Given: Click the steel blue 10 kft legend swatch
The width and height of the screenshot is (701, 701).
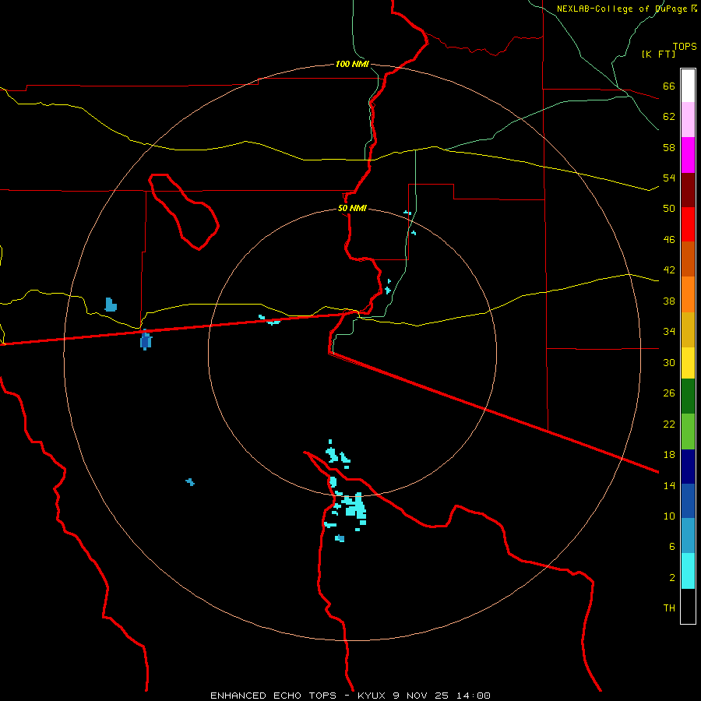Looking at the screenshot, I should 688,536.
